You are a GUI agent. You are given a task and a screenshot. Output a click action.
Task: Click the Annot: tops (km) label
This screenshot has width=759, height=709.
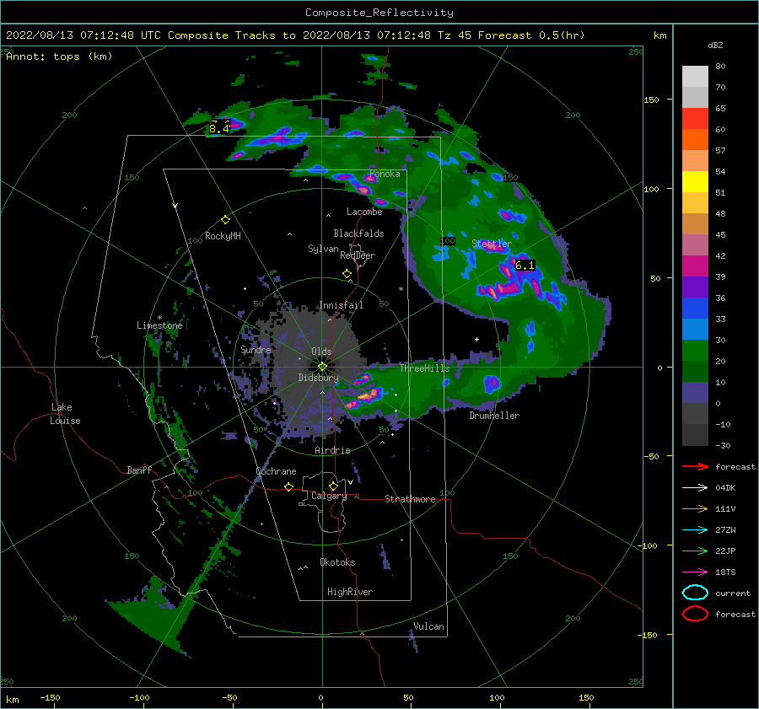click(59, 56)
